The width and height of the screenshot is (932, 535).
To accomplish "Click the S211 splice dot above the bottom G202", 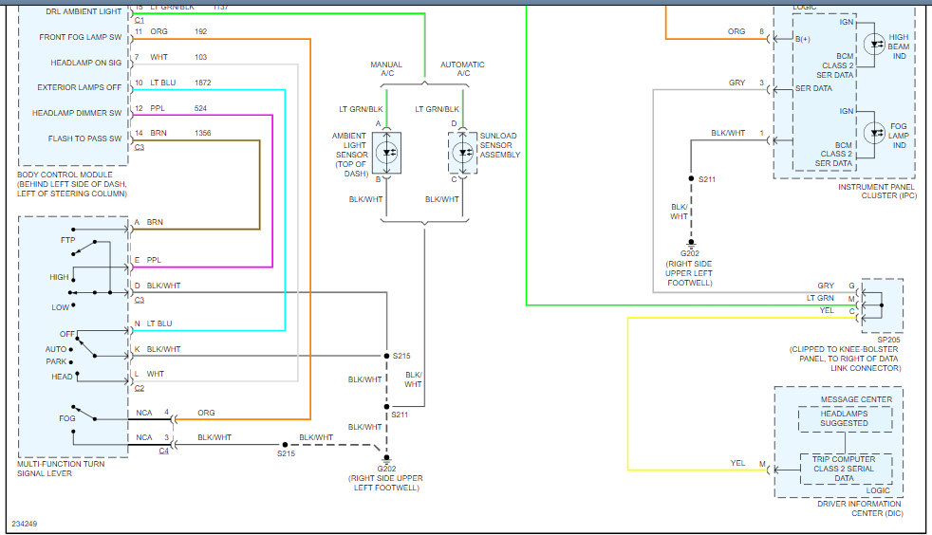I will (386, 407).
